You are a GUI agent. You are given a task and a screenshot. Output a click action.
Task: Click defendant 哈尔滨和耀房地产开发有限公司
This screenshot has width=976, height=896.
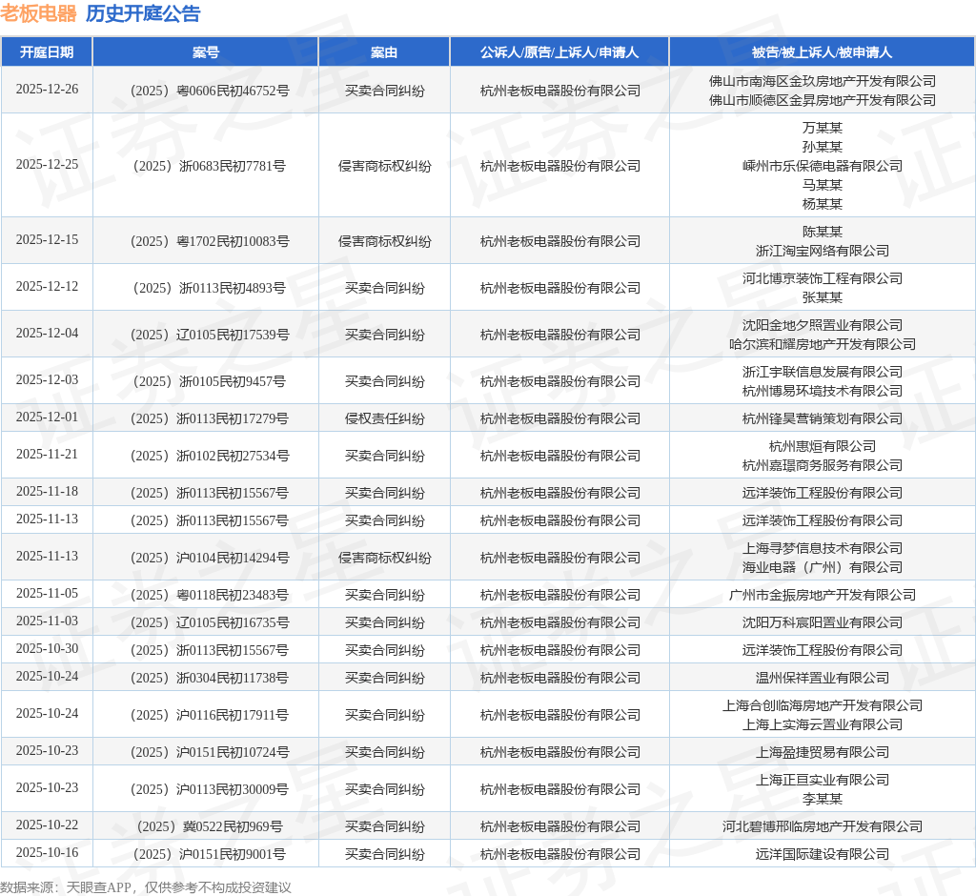coord(823,344)
